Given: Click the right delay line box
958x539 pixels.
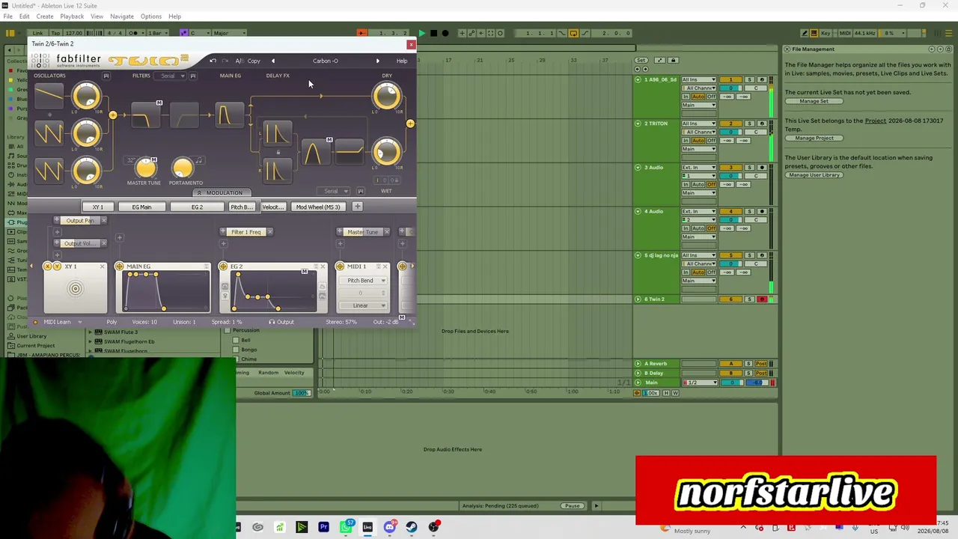Looking at the screenshot, I should [x=276, y=171].
